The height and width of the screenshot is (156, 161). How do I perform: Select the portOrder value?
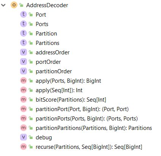point(48,62)
